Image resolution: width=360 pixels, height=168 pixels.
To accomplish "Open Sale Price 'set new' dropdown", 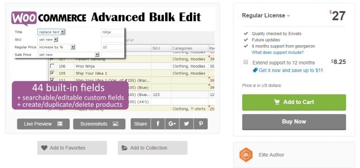I will coord(69,54).
